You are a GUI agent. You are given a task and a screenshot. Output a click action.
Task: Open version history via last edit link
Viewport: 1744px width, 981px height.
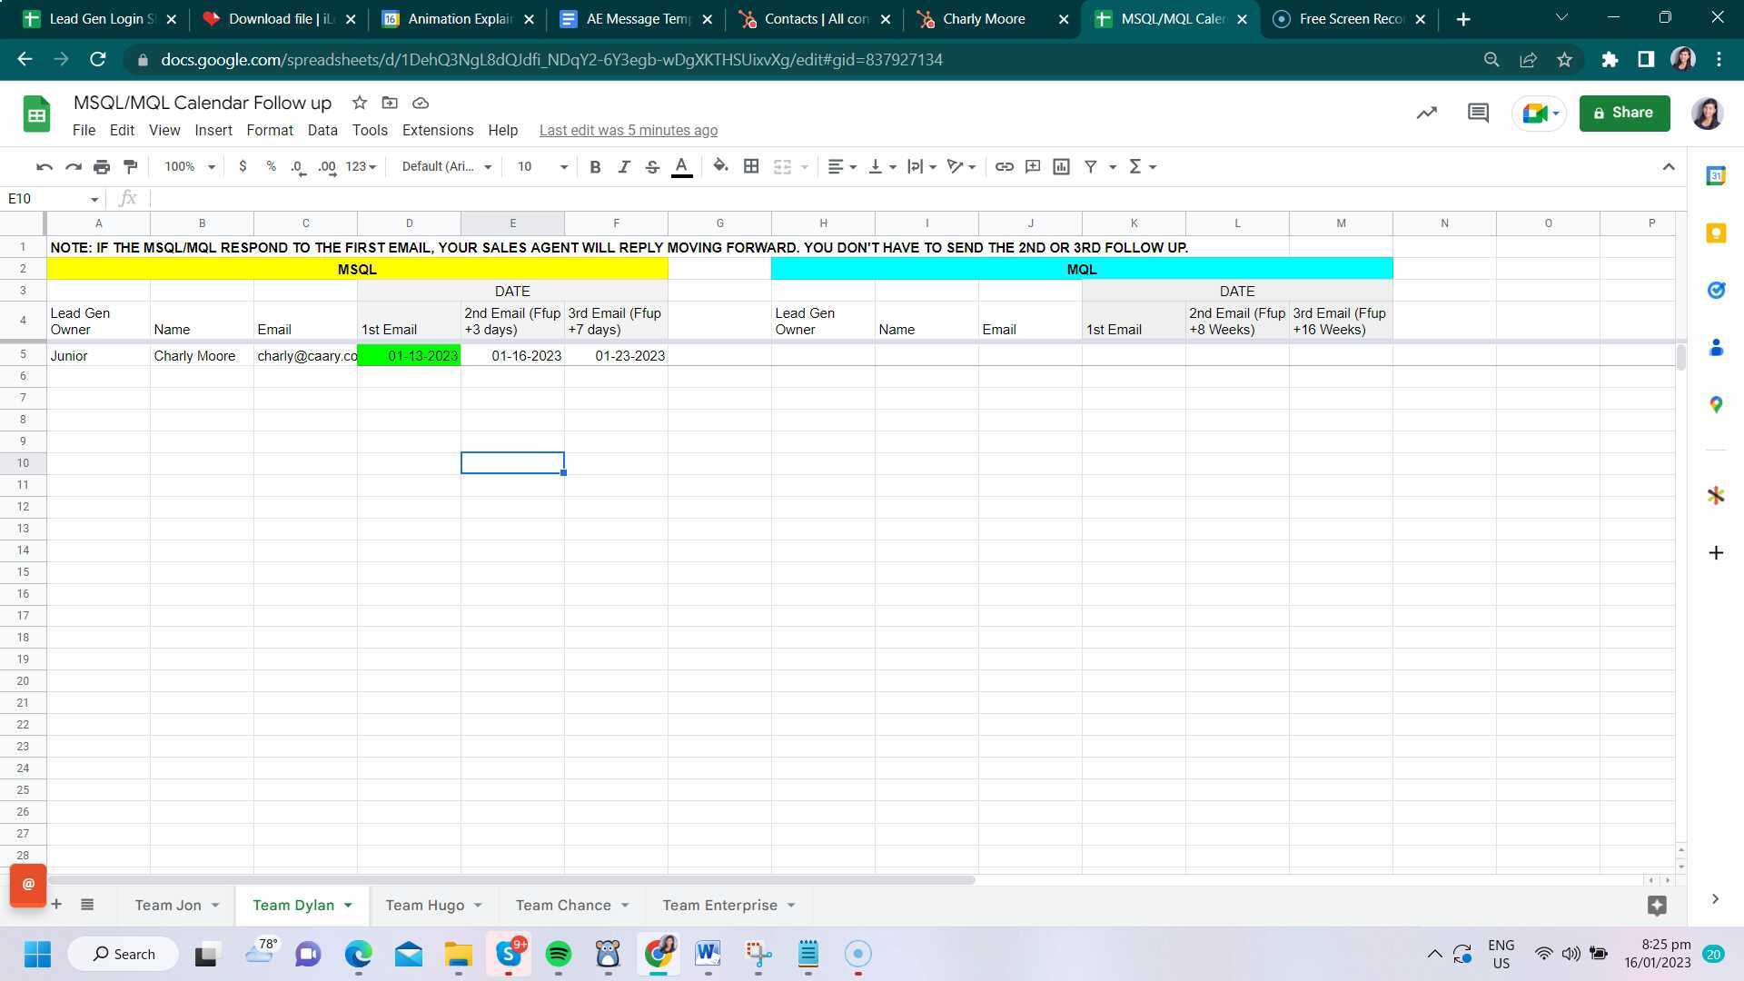click(629, 130)
